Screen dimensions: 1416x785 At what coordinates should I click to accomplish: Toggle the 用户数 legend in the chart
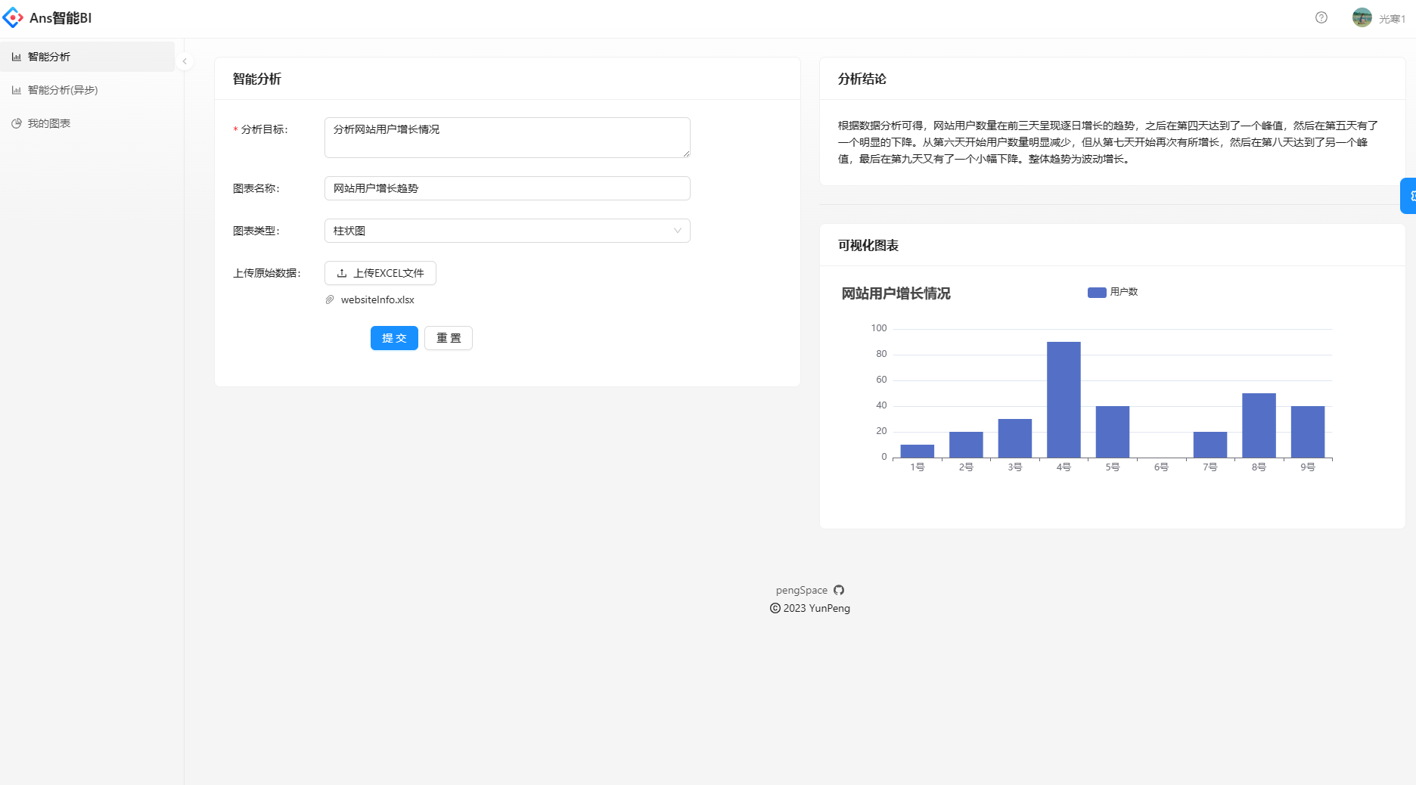[1112, 291]
